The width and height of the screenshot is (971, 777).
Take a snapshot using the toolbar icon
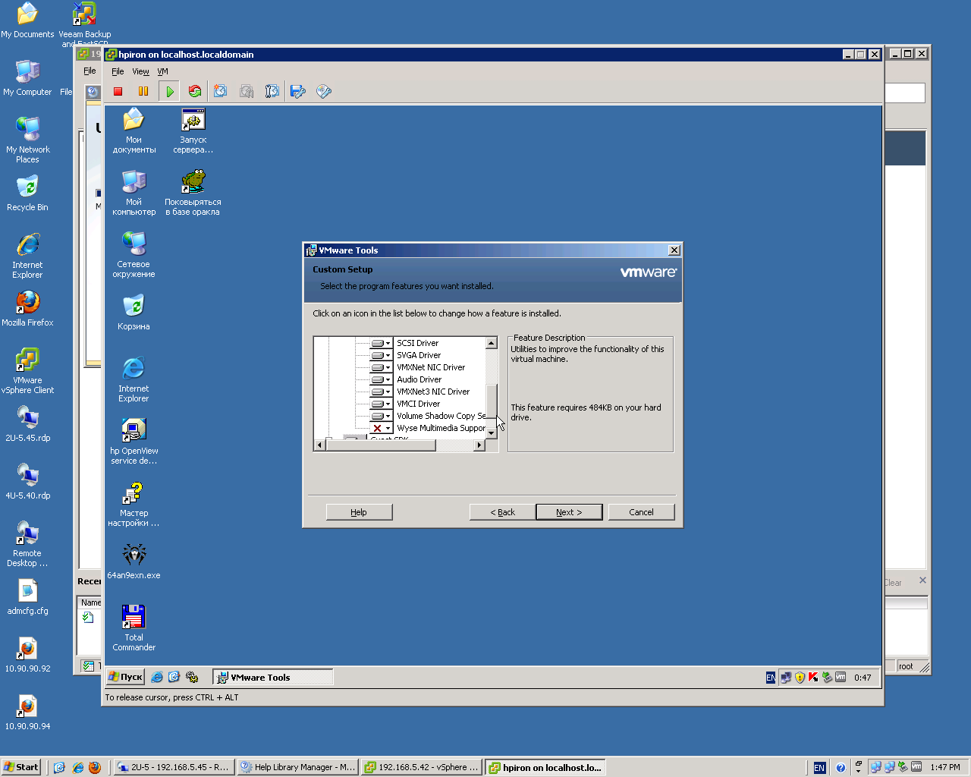[221, 92]
